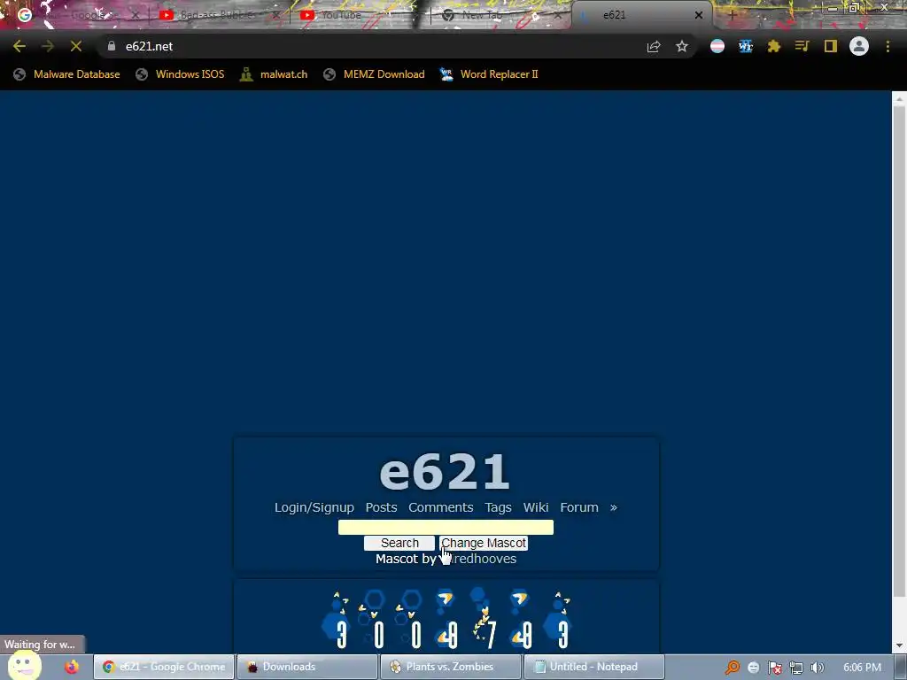Open the Start button smiley face
Screen dimensions: 907x680
(24, 666)
